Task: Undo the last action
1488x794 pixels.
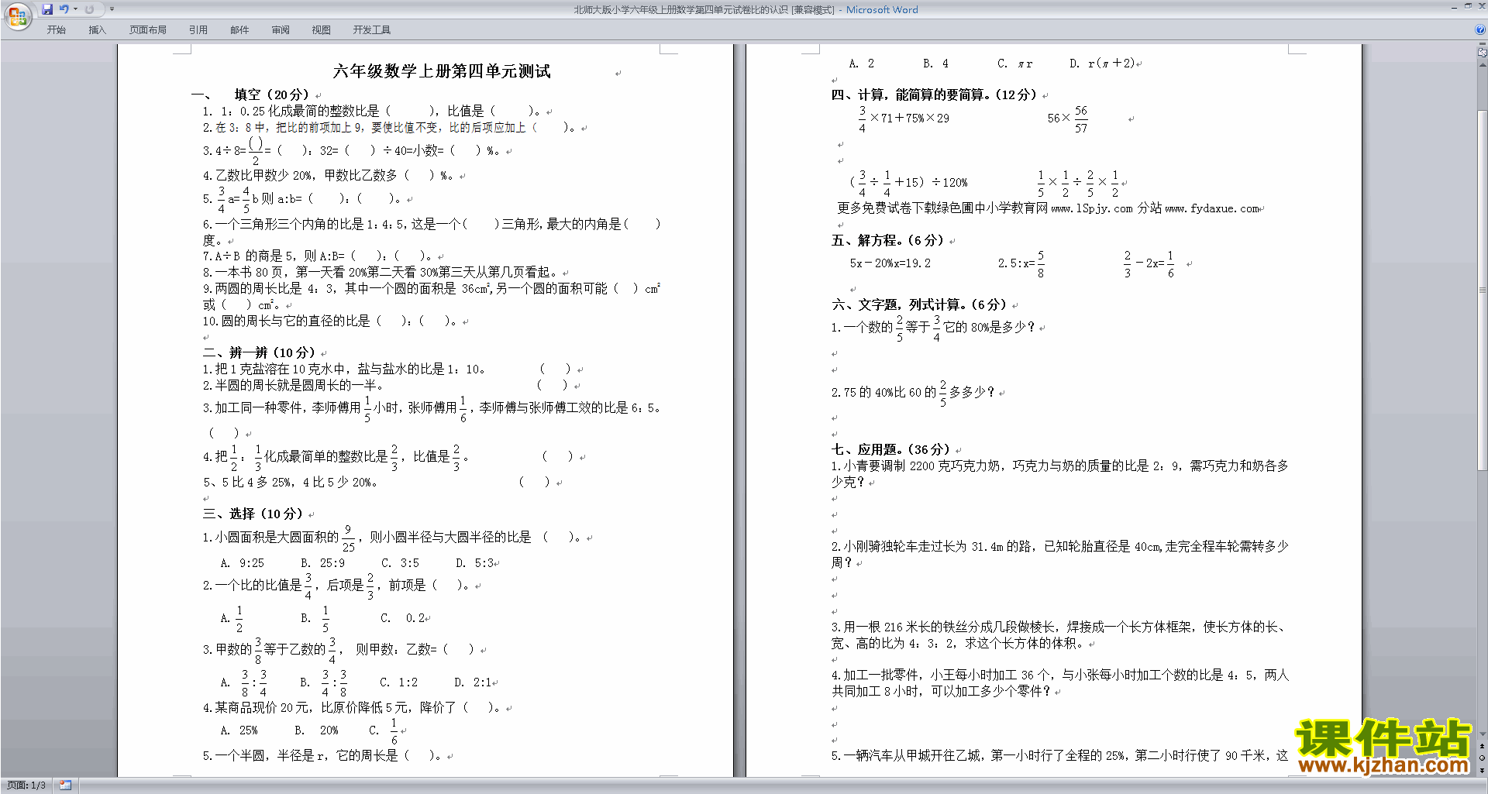Action: [x=64, y=9]
